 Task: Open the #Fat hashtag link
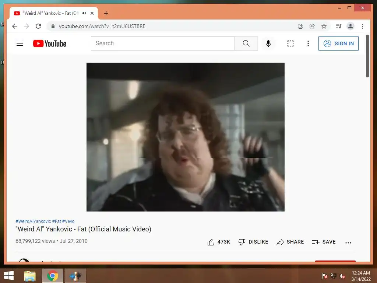[56, 221]
